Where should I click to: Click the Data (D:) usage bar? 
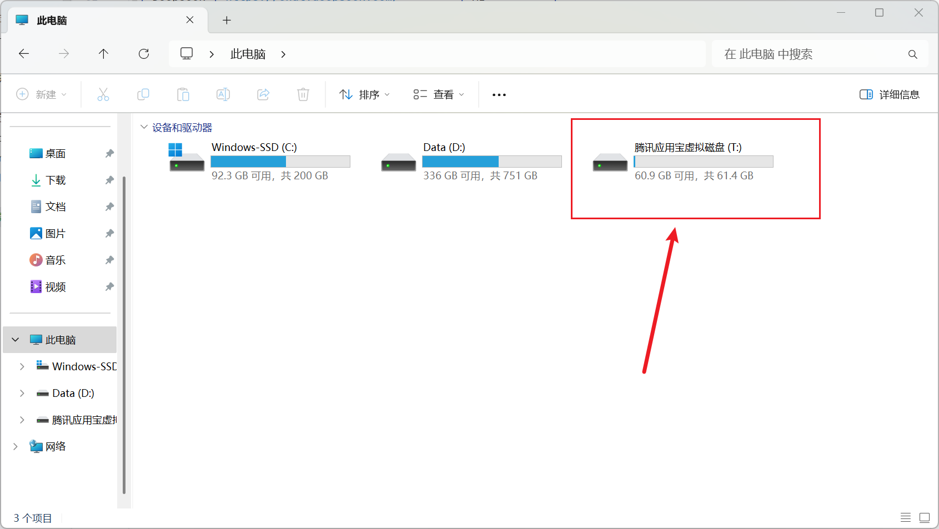(x=492, y=162)
